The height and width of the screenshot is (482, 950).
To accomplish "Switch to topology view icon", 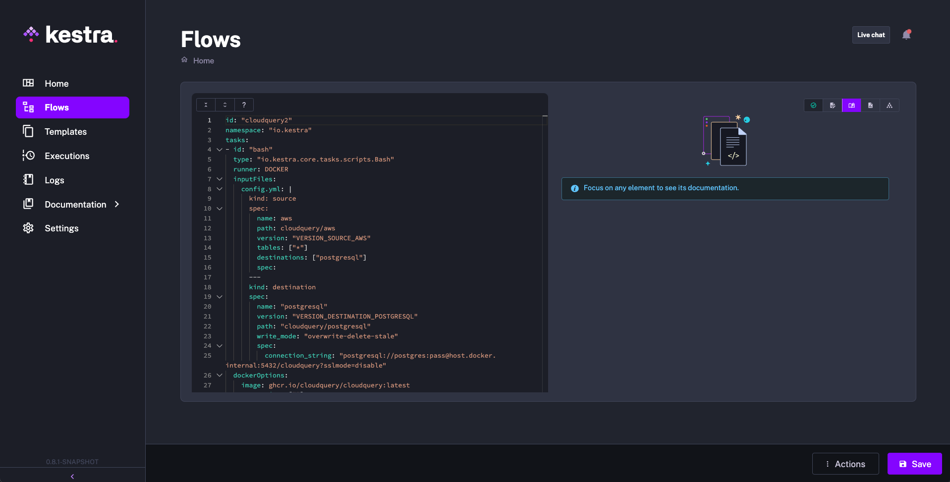I will click(890, 106).
